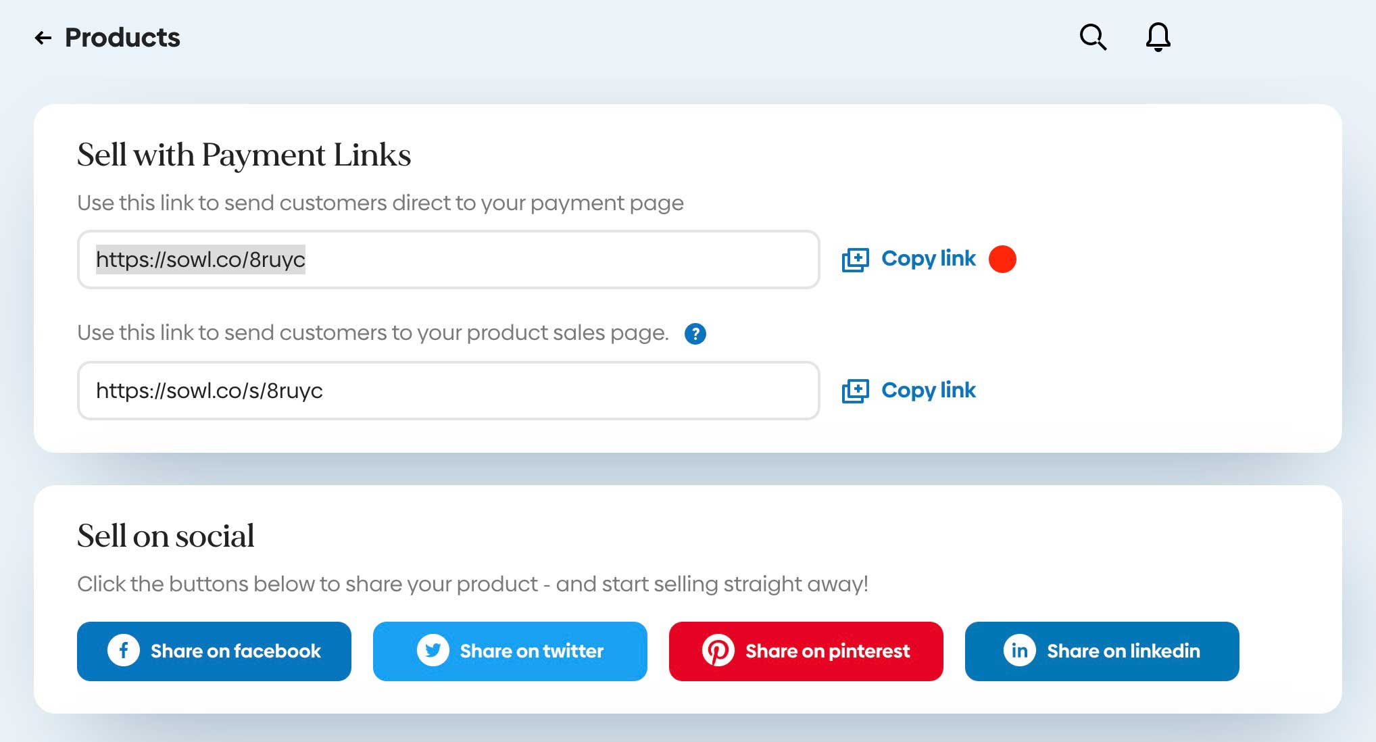Copy link for the product sales page
1376x742 pixels.
929,391
